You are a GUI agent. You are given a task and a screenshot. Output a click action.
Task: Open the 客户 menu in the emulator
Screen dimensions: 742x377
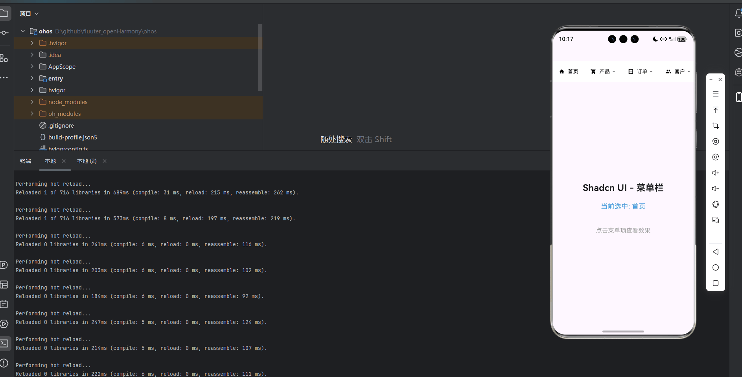pyautogui.click(x=678, y=71)
